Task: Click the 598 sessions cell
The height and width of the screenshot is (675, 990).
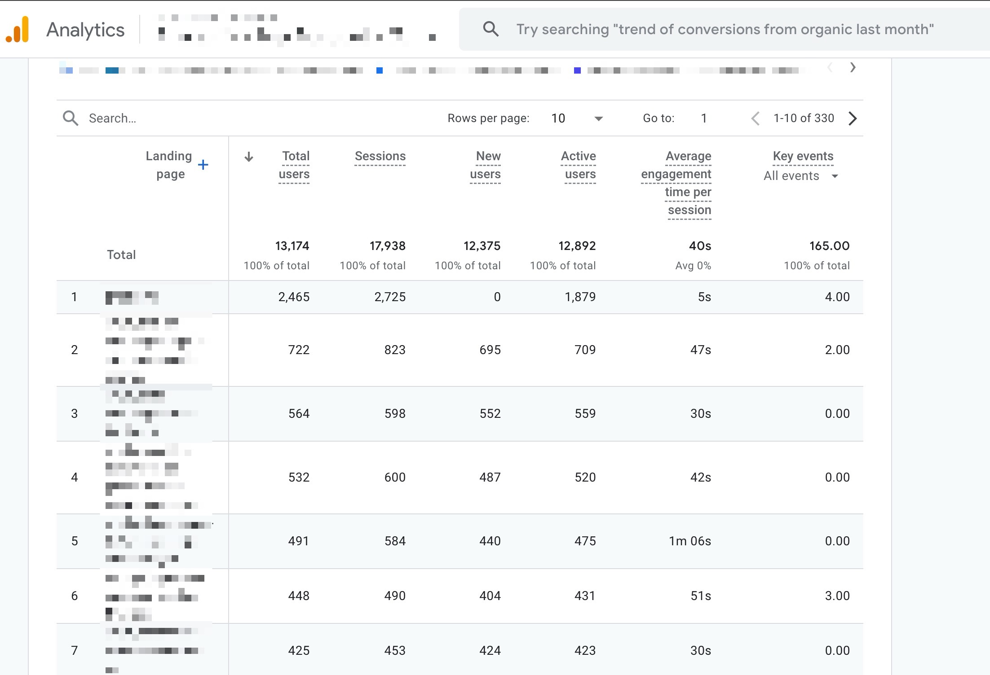Action: 395,414
